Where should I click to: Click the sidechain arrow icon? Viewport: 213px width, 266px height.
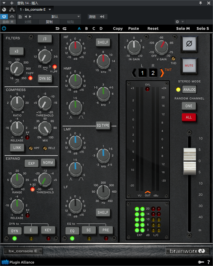102,17
